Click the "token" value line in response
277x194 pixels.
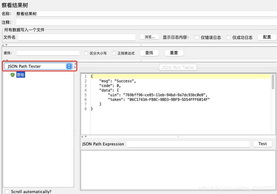[159, 99]
